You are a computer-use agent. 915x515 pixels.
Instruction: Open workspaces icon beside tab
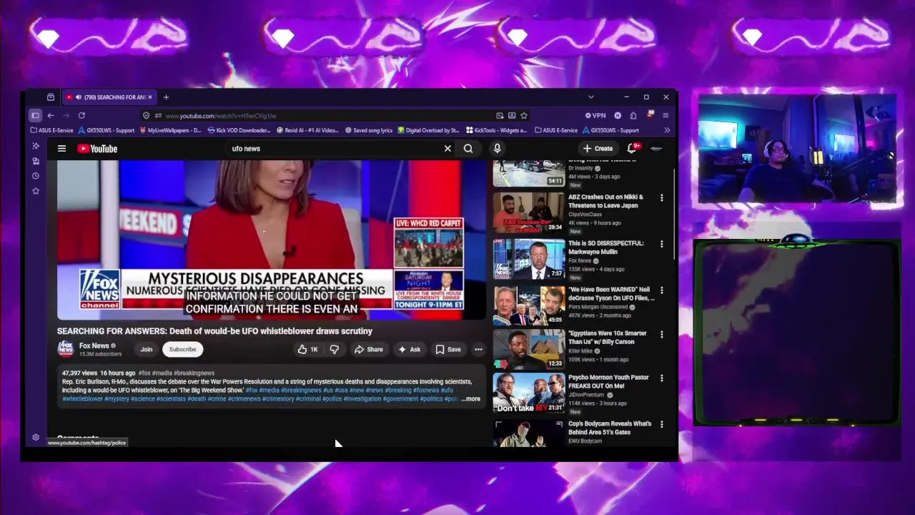click(x=51, y=97)
